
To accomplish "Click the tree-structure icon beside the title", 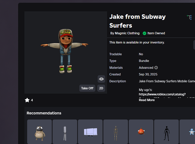I will click(x=190, y=17).
